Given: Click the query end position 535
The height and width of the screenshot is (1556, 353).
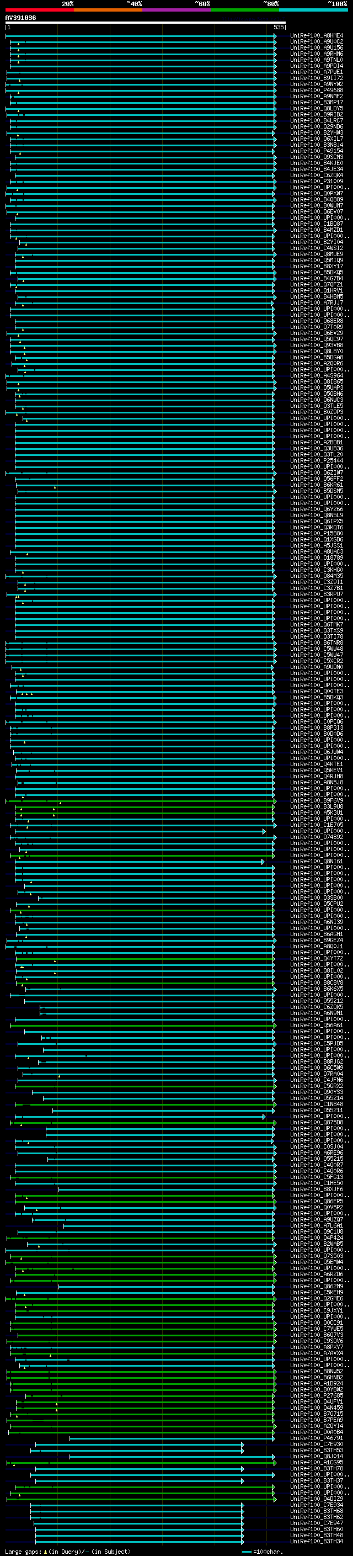Looking at the screenshot, I should (x=278, y=27).
